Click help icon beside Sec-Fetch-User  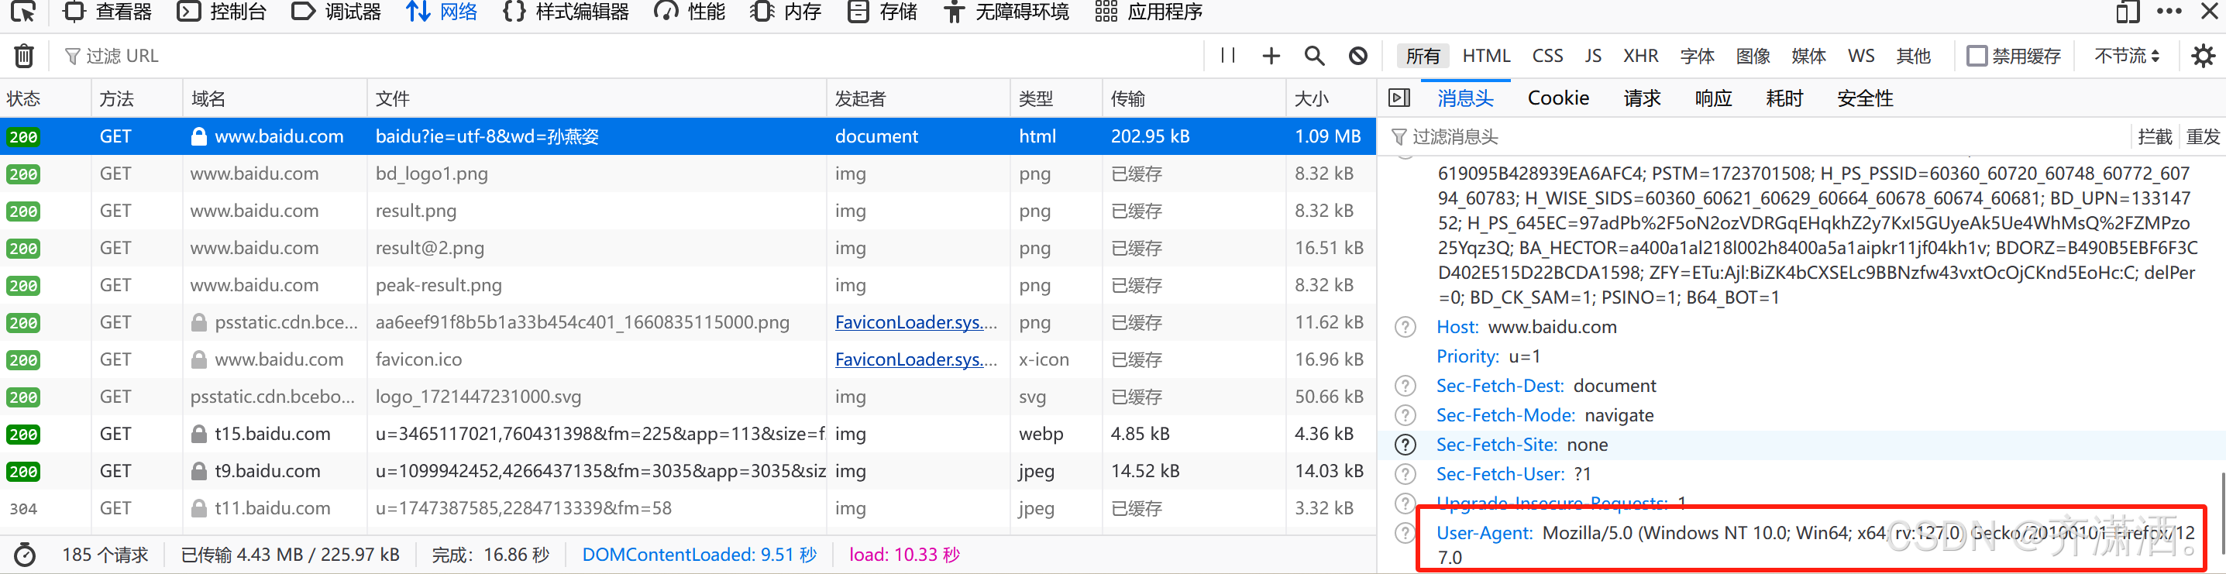1405,475
